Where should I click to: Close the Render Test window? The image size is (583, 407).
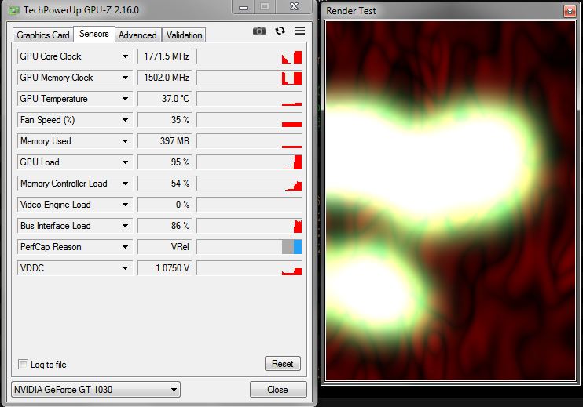[570, 12]
